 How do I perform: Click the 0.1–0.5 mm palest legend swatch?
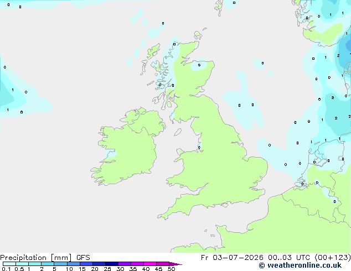coord(9,264)
